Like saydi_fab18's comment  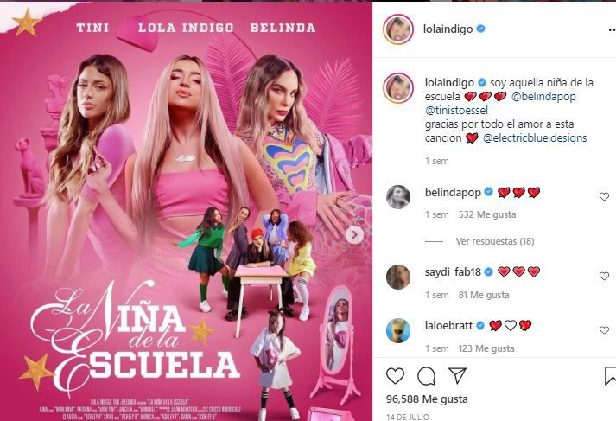pyautogui.click(x=604, y=277)
